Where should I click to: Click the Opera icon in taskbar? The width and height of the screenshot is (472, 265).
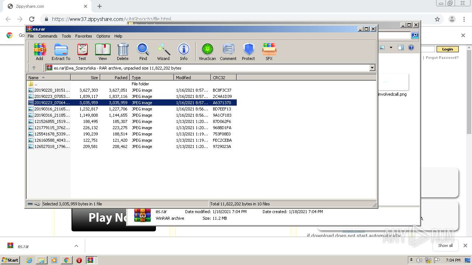[x=79, y=260]
